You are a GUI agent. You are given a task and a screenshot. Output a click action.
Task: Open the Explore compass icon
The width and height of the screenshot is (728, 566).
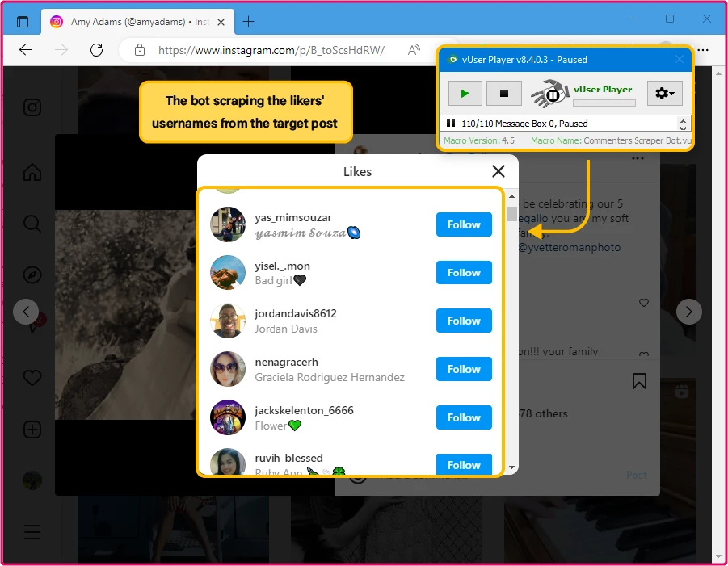[32, 275]
